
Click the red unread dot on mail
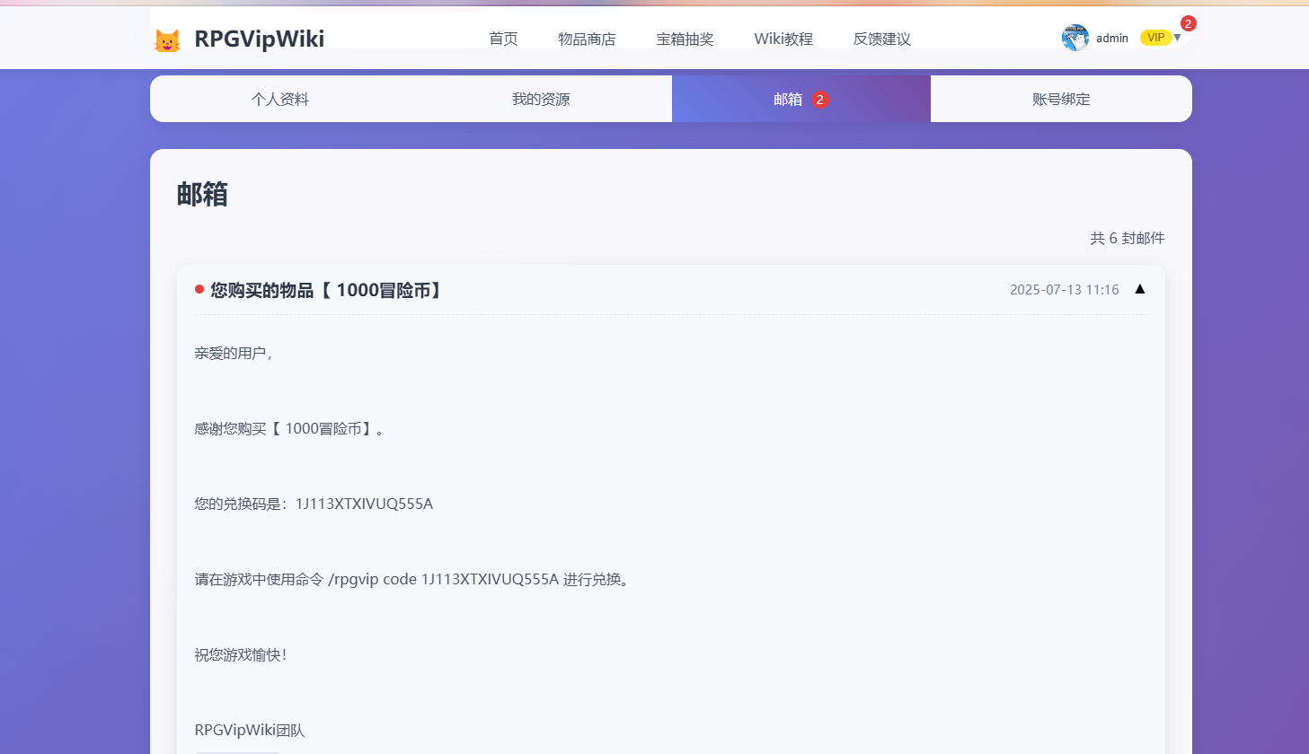click(x=199, y=289)
